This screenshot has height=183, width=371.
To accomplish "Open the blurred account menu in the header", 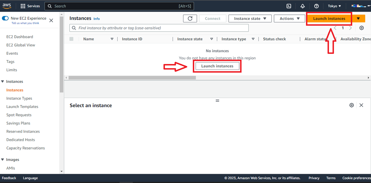I will (x=361, y=6).
